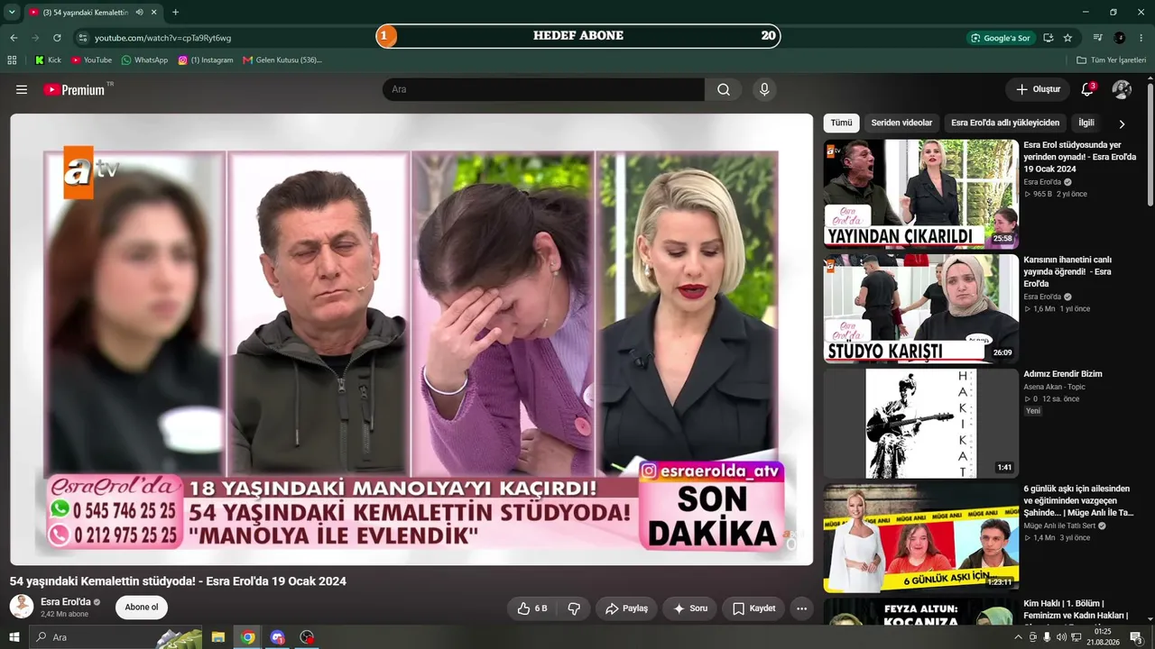
Task: Open the STÜDYO KARIŞTI video thumbnail
Action: click(x=920, y=308)
